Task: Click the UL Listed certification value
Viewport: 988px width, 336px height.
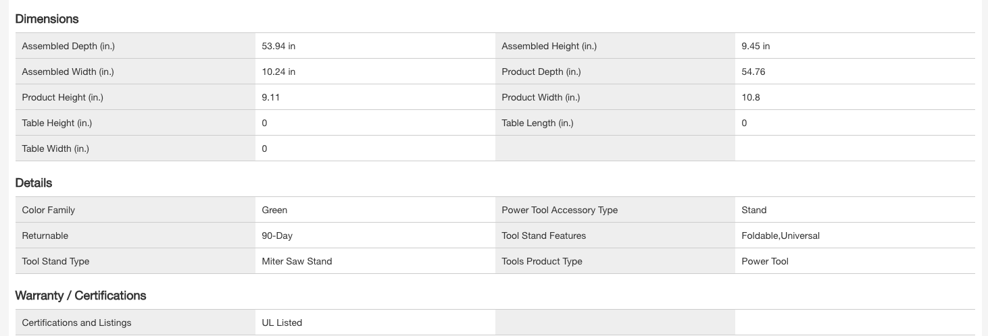Action: (282, 323)
